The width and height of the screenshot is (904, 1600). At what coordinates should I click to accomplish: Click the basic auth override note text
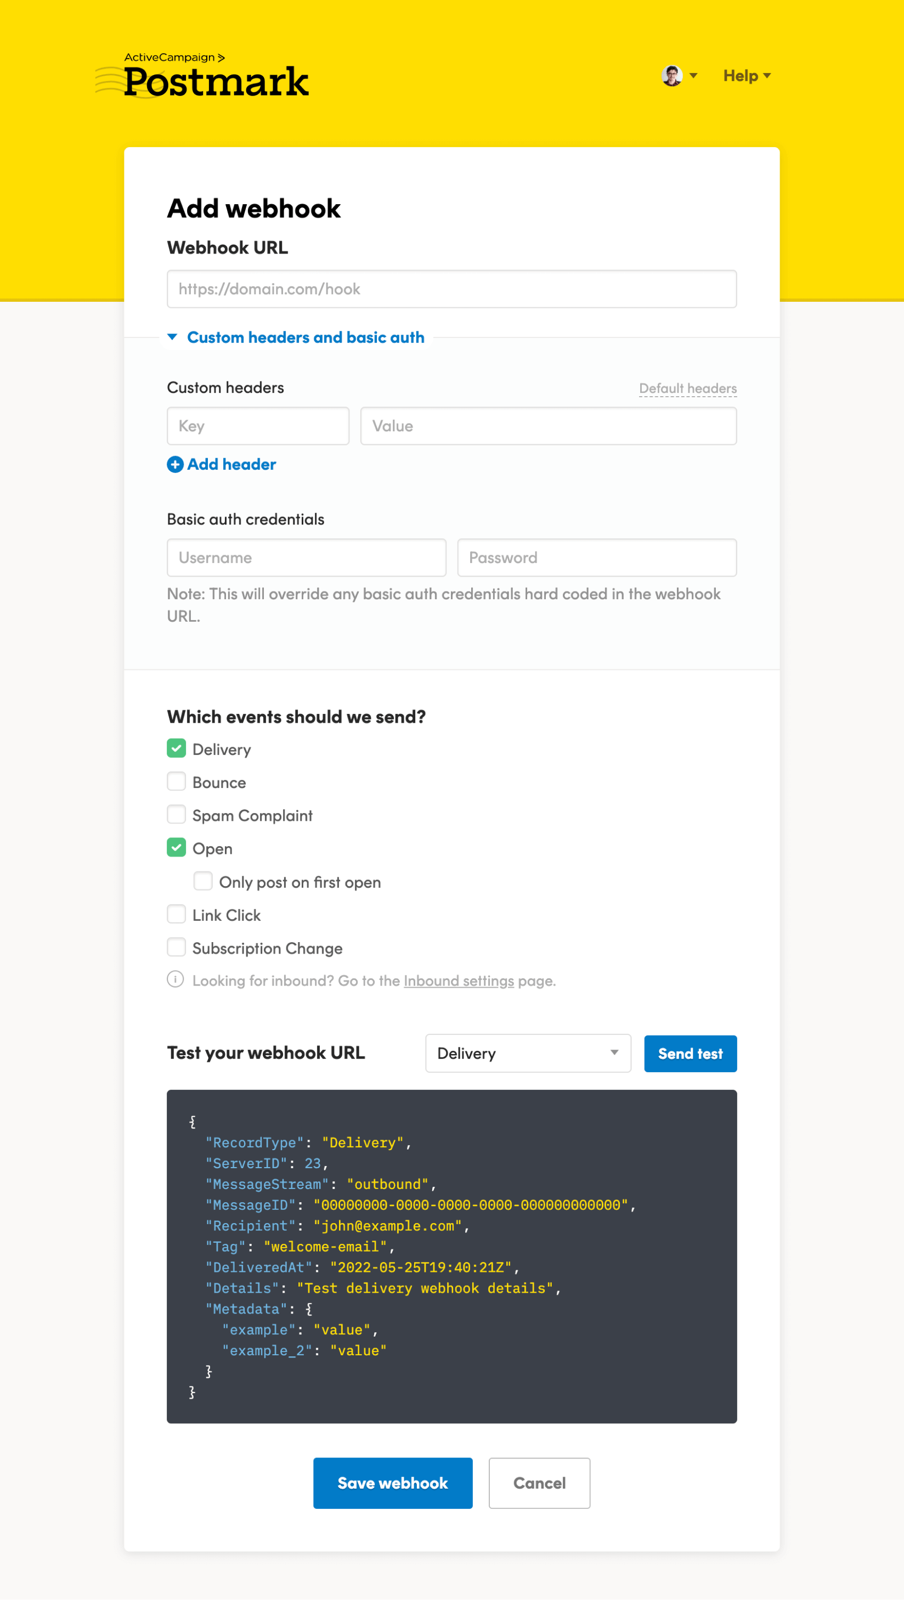coord(443,605)
